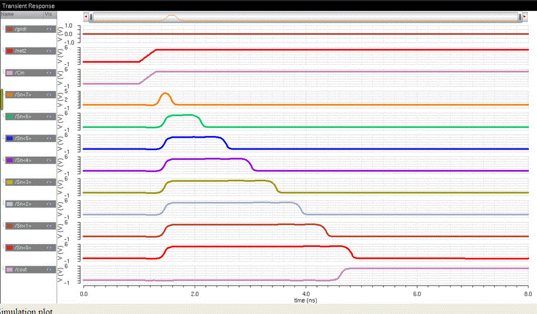The width and height of the screenshot is (537, 314).
Task: Expand the tree node beside /Sn<2>
Action: pyautogui.click(x=3, y=203)
